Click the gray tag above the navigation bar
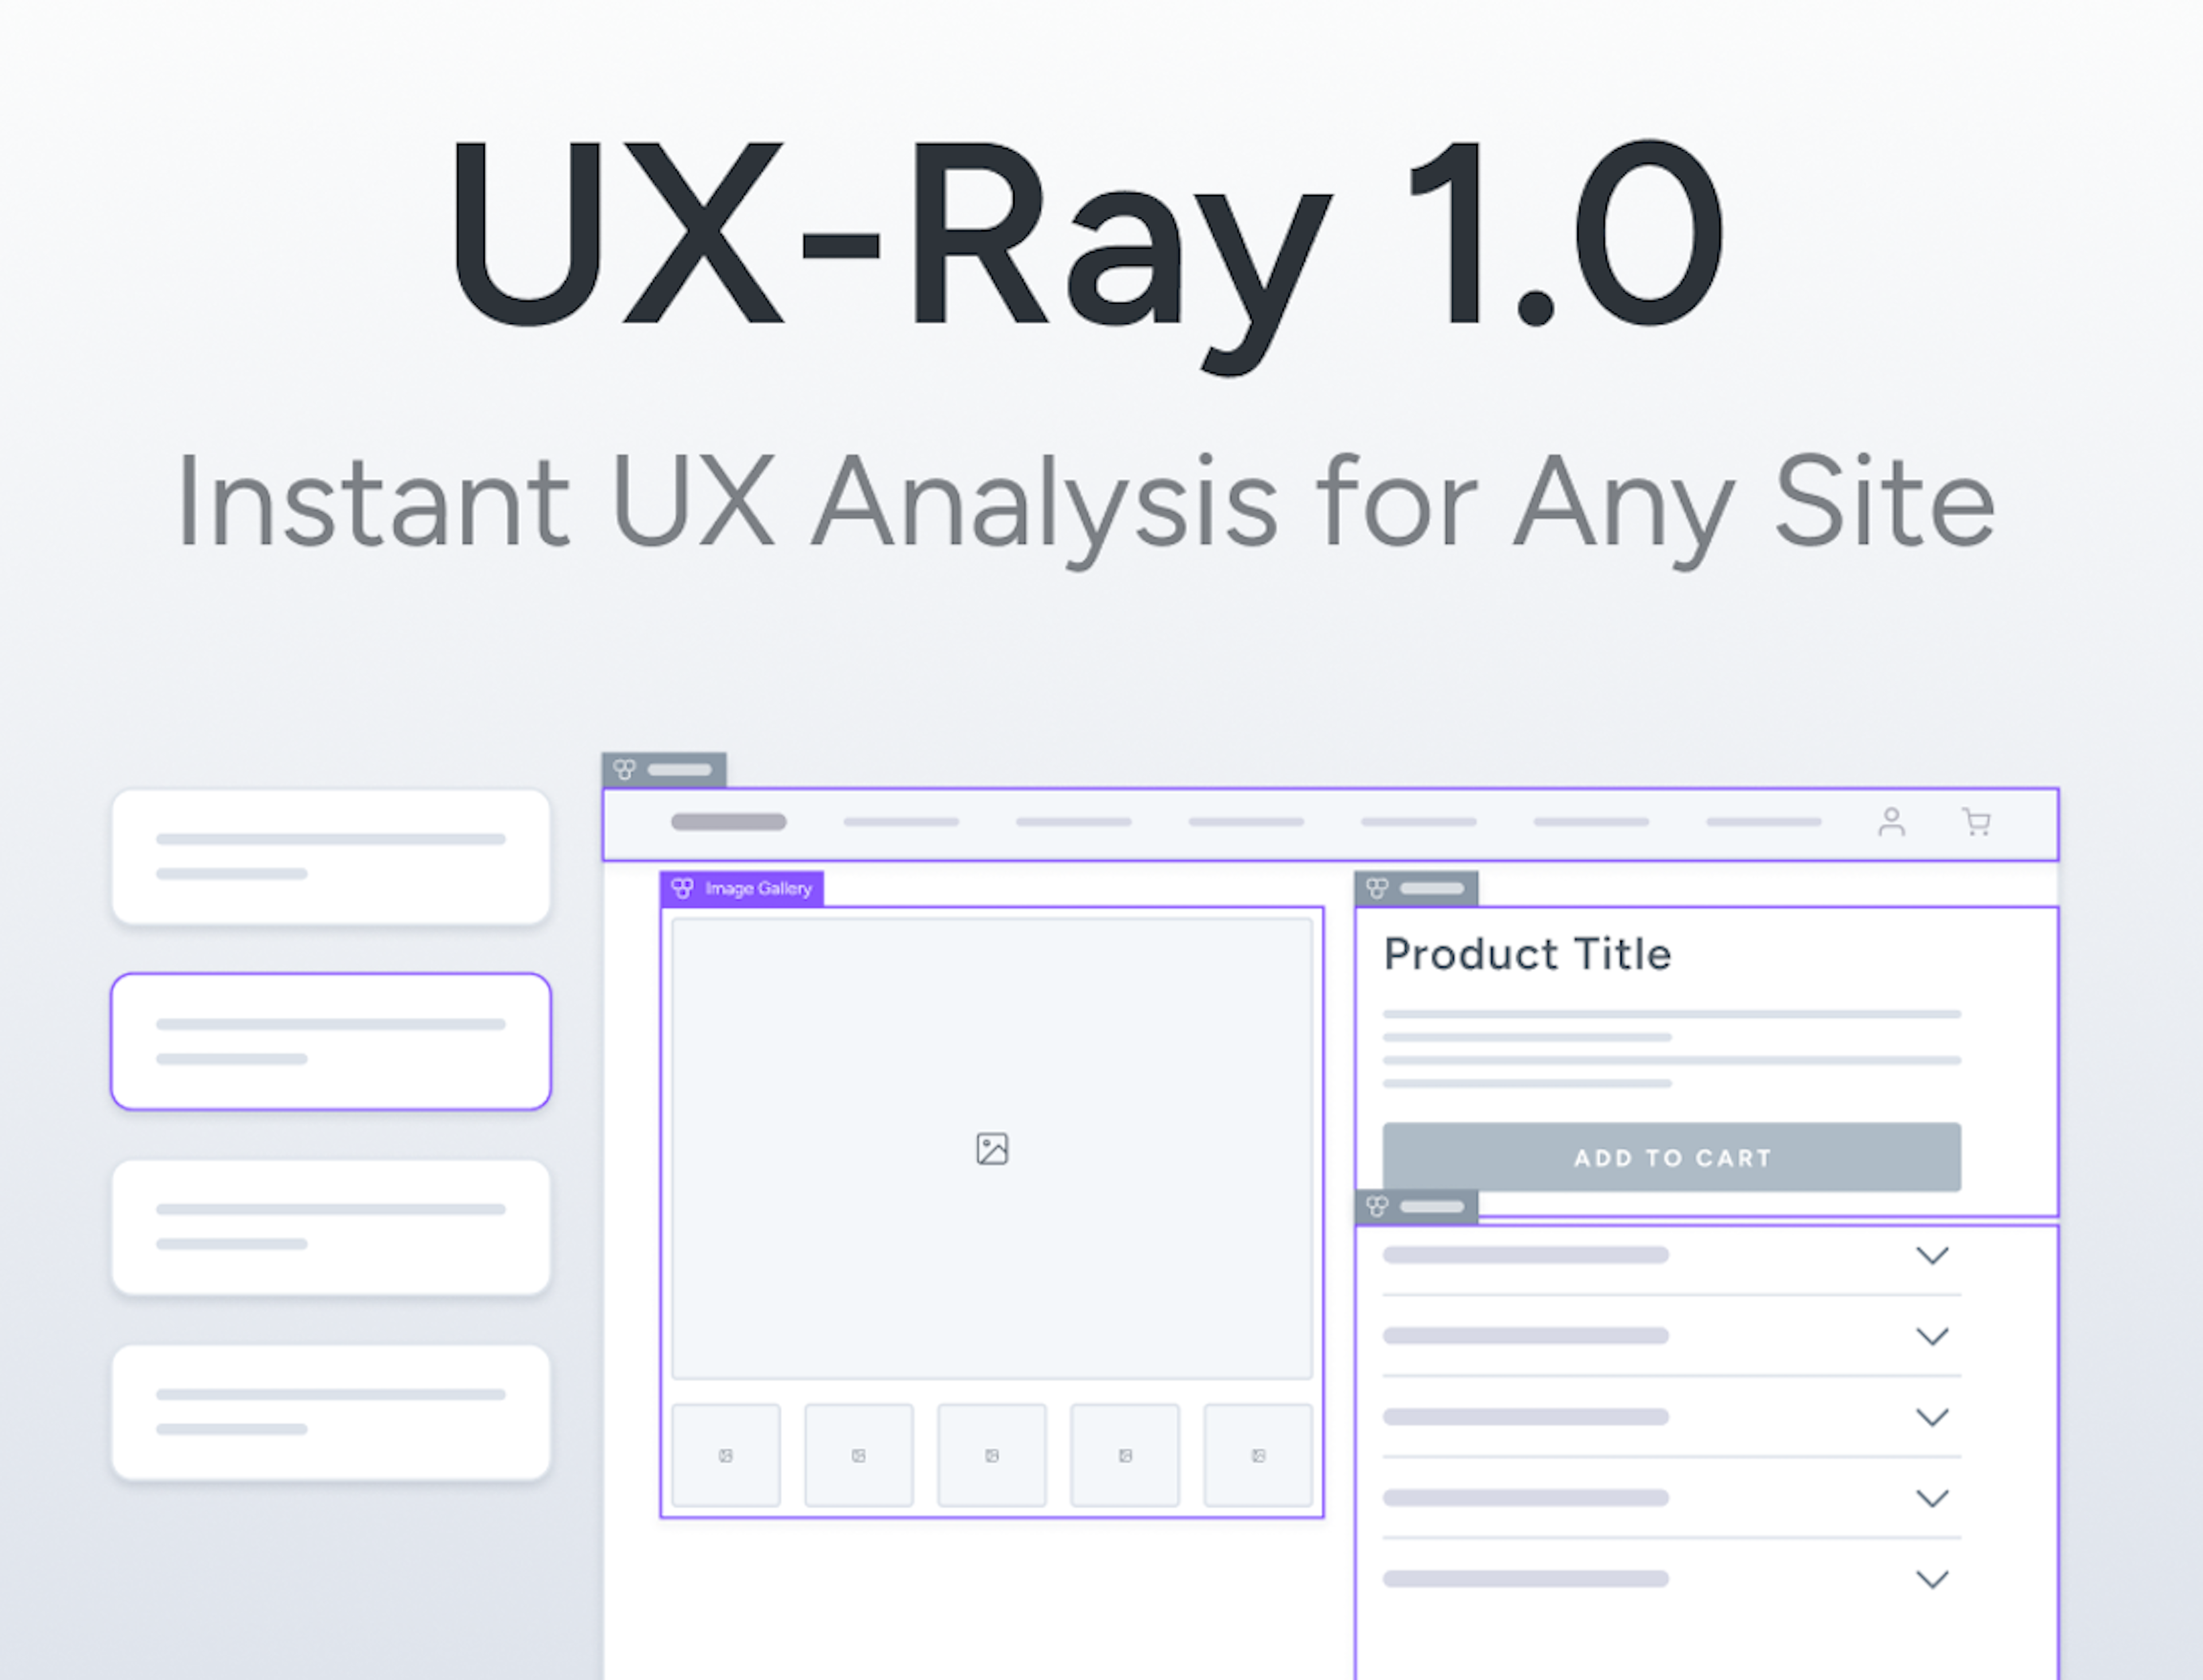2203x1680 pixels. (x=664, y=769)
